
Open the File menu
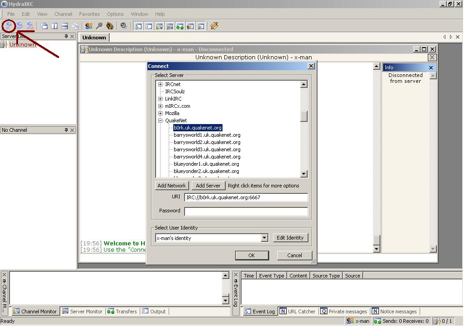11,14
